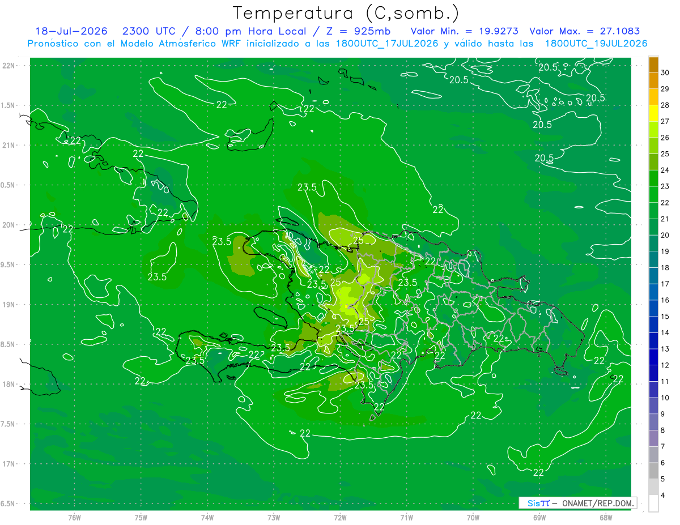This screenshot has width=680, height=525.
Task: Select the 'Valor Min. = 19.9273' readout
Action: point(464,31)
